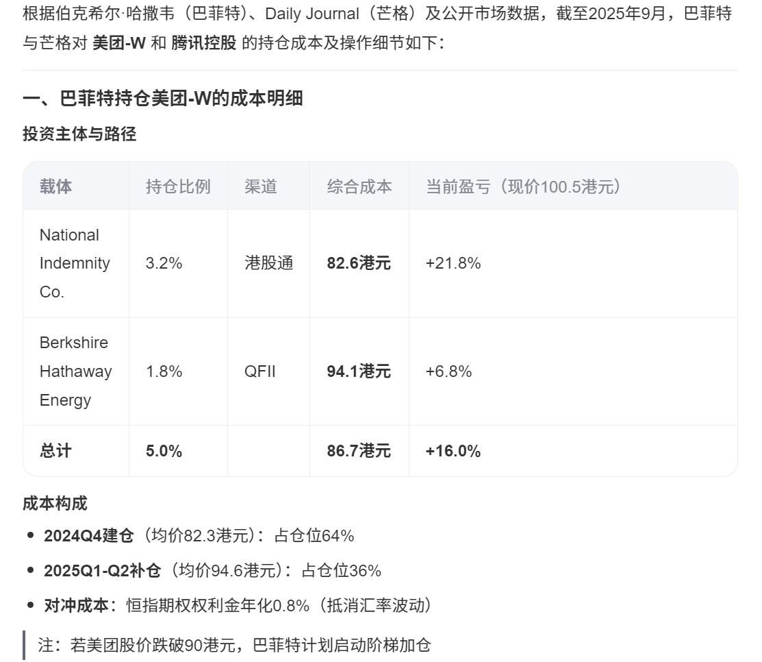
Task: Select the 94.1港元 cost cell
Action: tap(359, 371)
